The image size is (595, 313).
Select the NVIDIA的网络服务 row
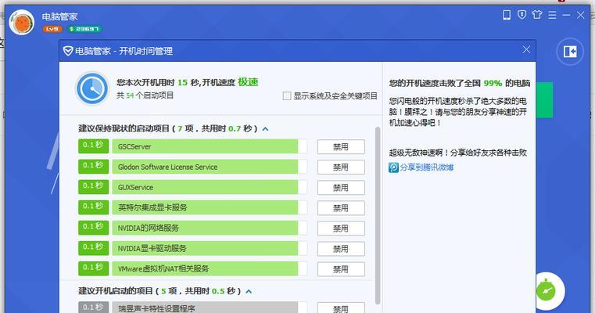pos(209,228)
